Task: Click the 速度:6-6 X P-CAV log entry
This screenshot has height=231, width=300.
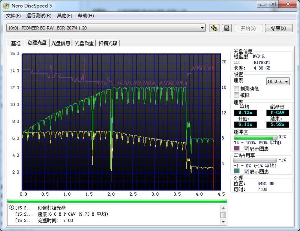Action: [x=73, y=214]
